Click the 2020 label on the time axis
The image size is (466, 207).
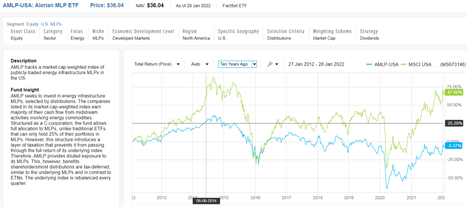[380, 197]
